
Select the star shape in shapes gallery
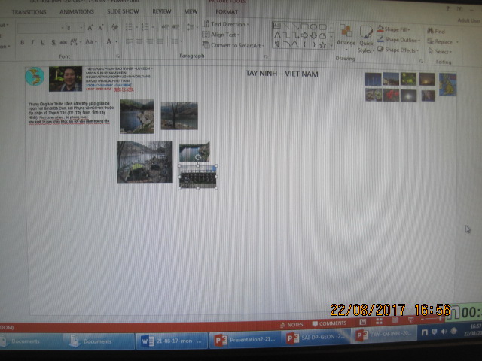coord(322,45)
